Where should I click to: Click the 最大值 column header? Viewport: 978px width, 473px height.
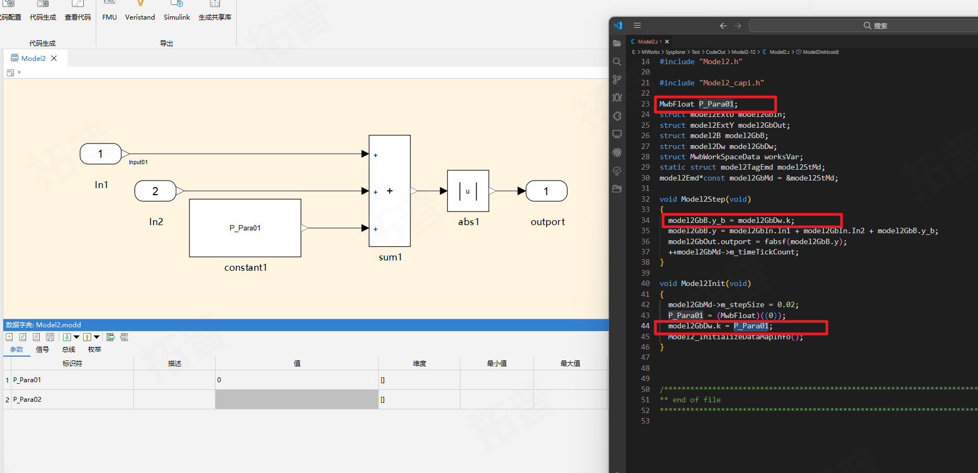coord(570,363)
